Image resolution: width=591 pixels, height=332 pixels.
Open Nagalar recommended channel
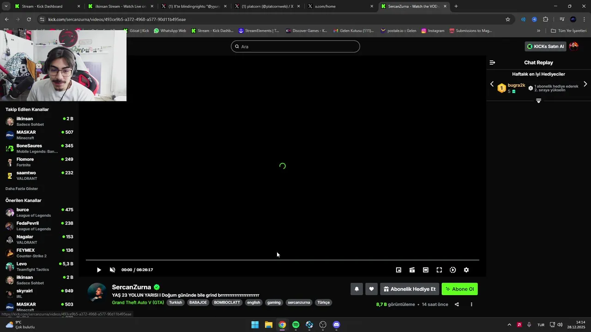click(39, 239)
